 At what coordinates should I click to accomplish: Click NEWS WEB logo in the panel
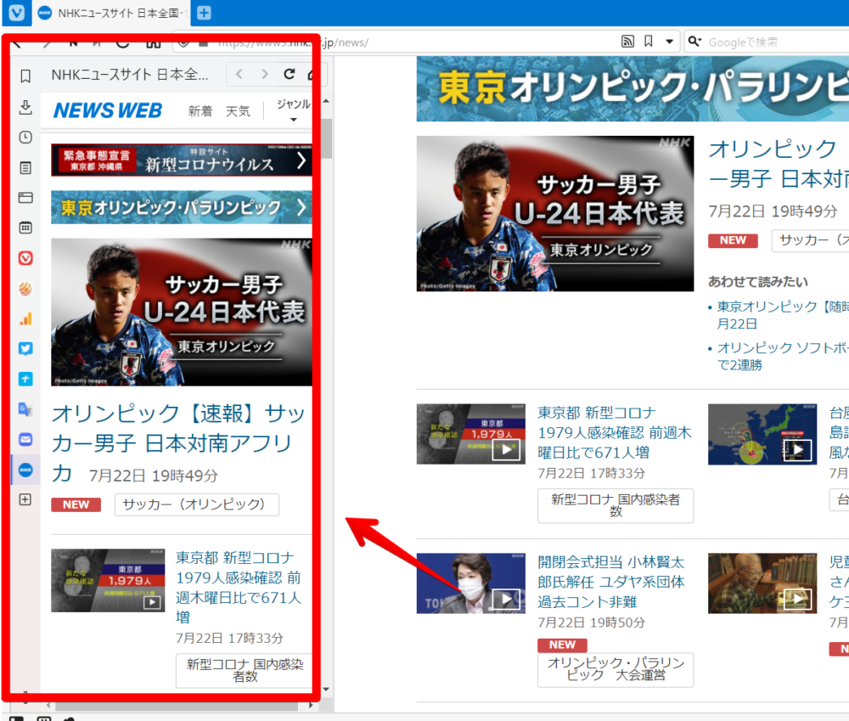pos(108,110)
